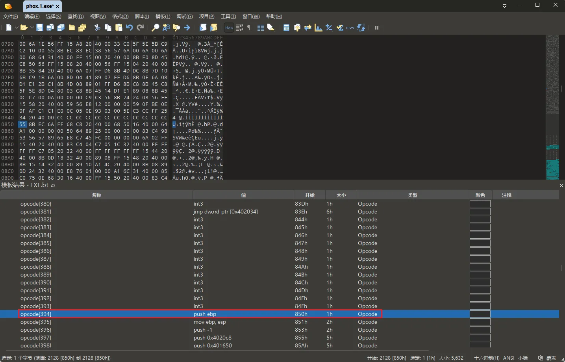Sort by 名称 column header
The image size is (565, 362).
(x=96, y=195)
